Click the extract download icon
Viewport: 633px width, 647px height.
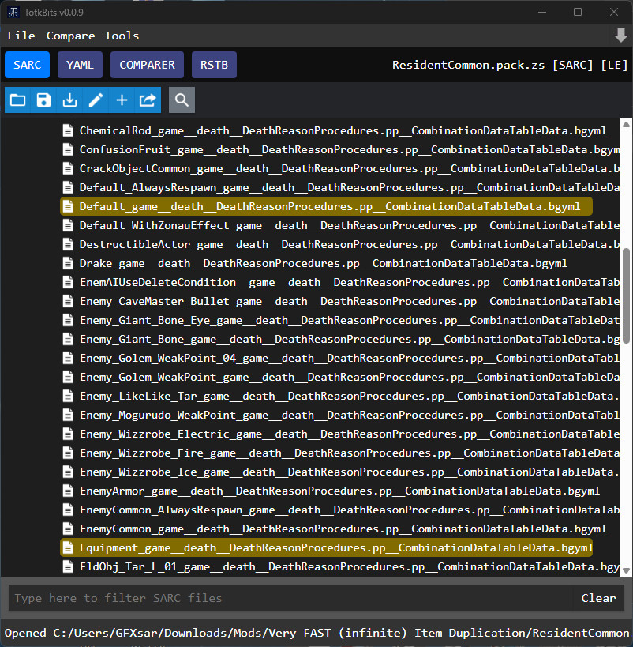pos(69,100)
